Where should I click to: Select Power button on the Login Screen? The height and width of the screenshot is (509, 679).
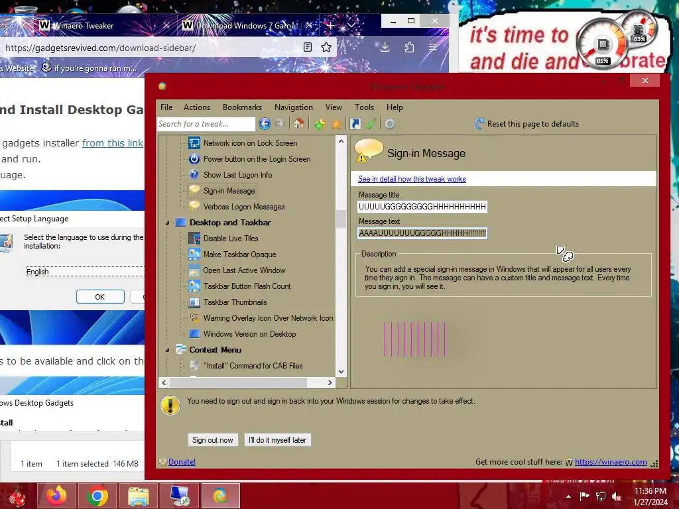pyautogui.click(x=257, y=159)
